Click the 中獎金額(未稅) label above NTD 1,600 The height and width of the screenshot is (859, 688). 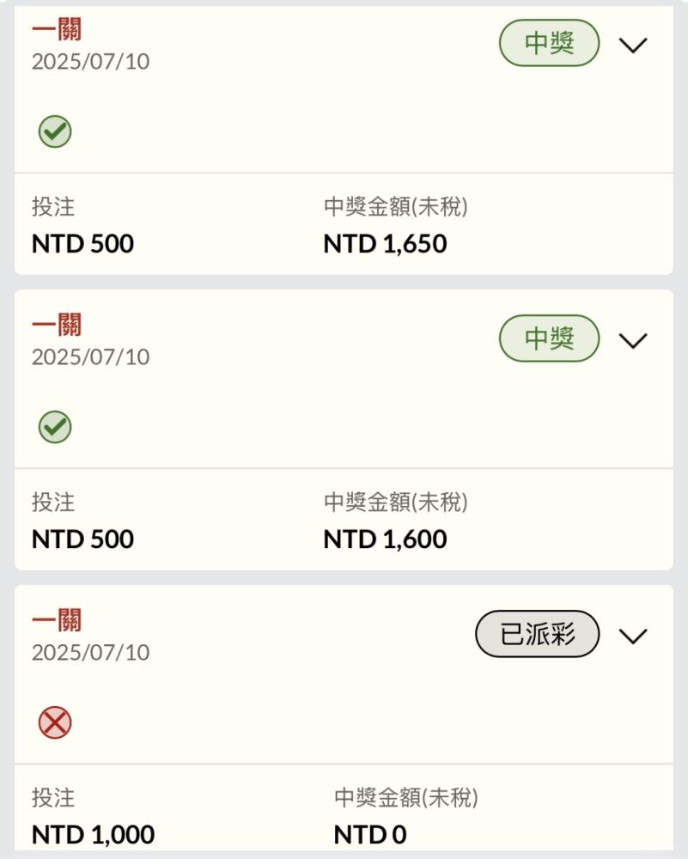point(395,502)
